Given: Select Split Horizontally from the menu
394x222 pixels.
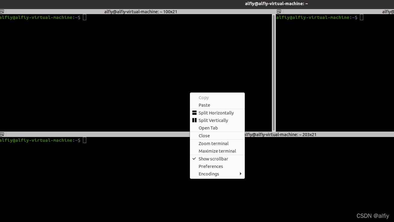Looking at the screenshot, I should pyautogui.click(x=217, y=113).
